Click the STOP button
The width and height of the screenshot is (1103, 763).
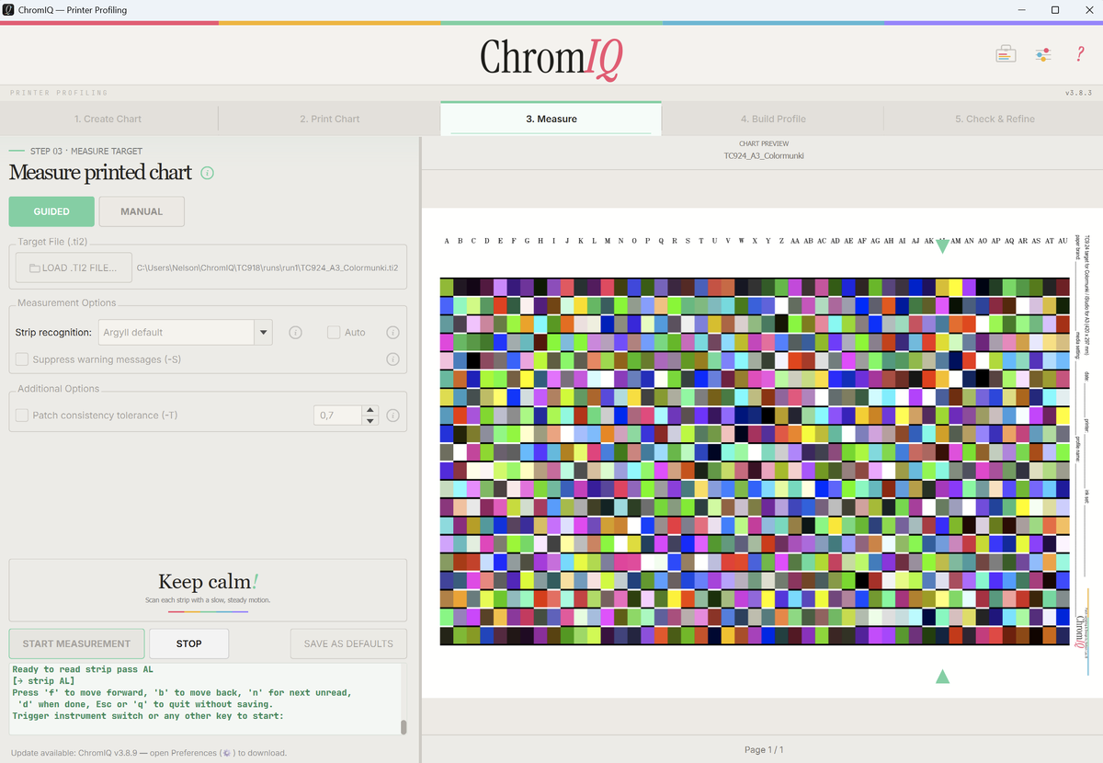point(189,643)
